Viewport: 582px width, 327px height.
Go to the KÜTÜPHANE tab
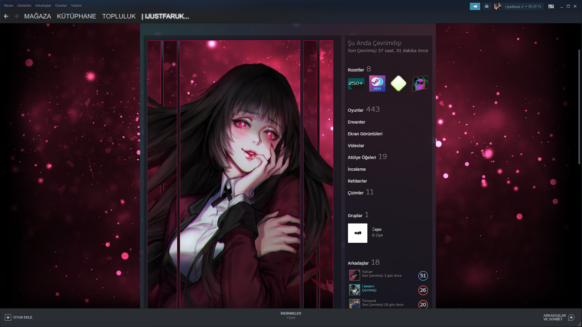pyautogui.click(x=76, y=16)
